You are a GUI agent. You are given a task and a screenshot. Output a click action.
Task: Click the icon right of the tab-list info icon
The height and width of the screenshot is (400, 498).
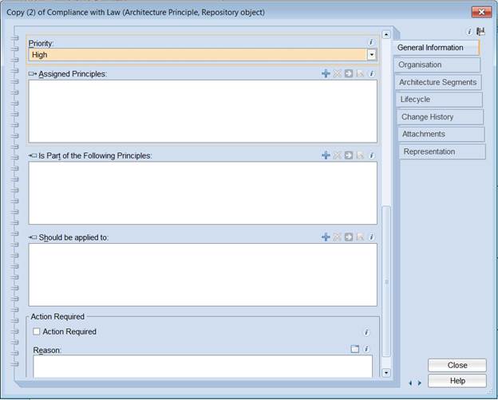coord(480,31)
